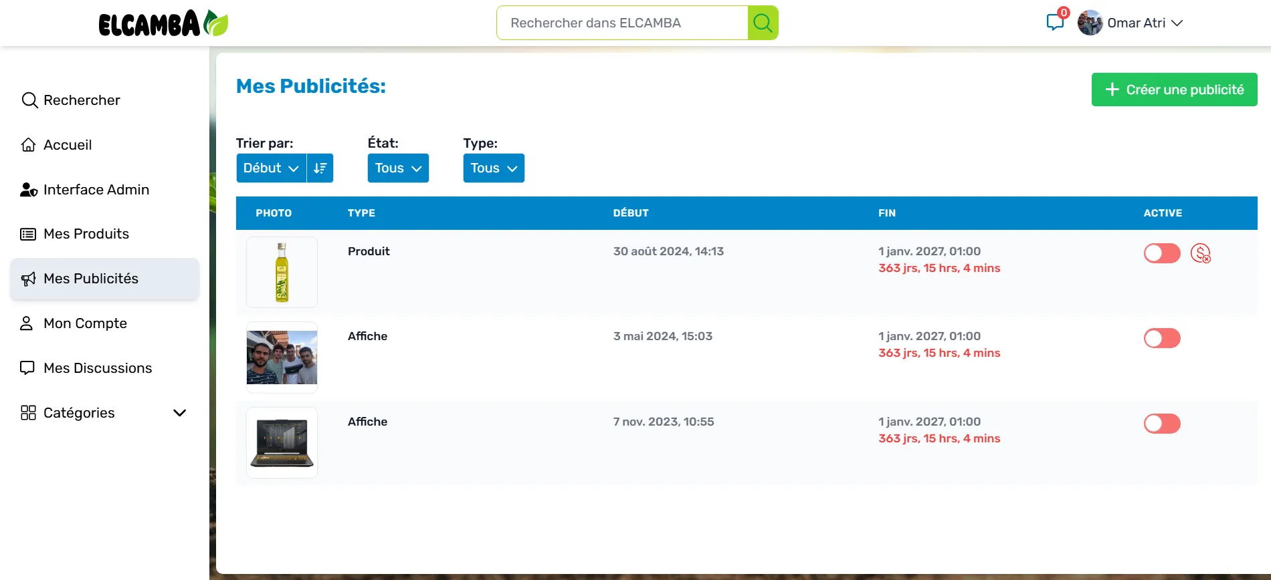Click the magnifier icon beside Rechercher in sidebar
The height and width of the screenshot is (580, 1271).
(x=29, y=100)
